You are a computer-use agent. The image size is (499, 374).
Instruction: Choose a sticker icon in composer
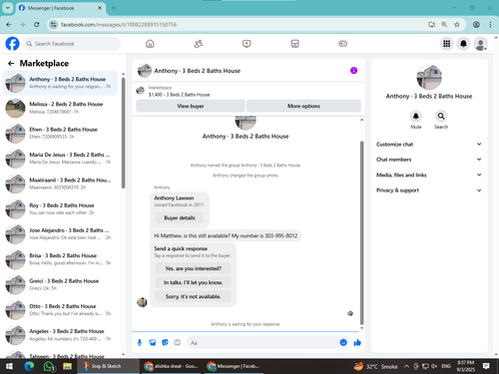[165, 342]
